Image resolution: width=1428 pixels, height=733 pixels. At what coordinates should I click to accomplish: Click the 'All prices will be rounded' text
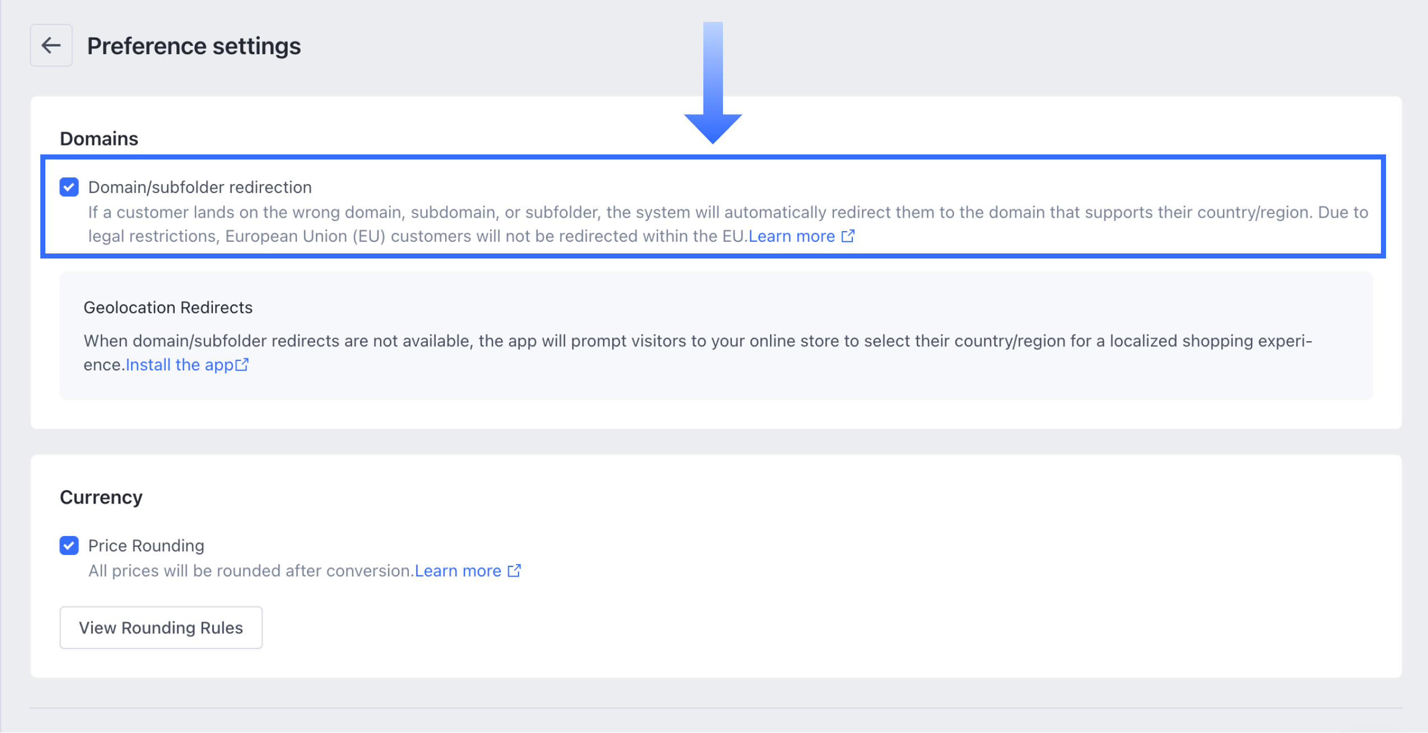pyautogui.click(x=251, y=571)
